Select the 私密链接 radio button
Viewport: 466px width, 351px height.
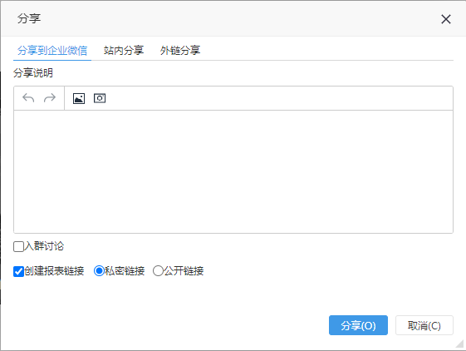[99, 271]
